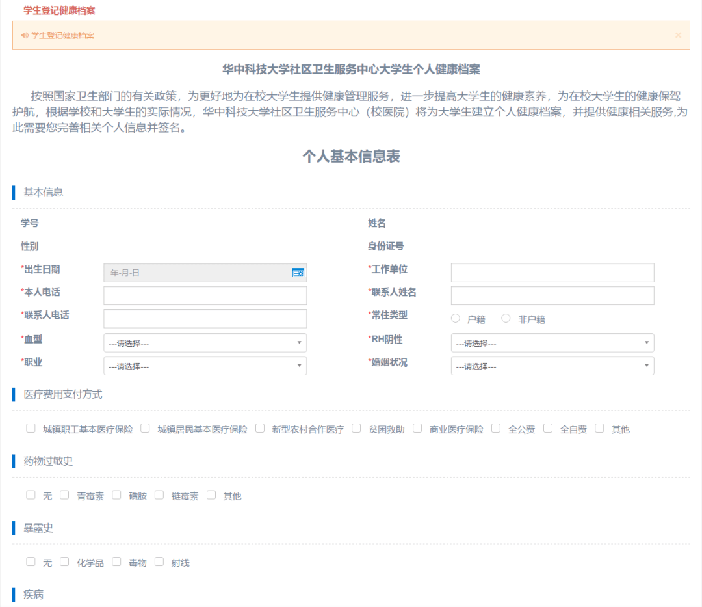Viewport: 702px width, 607px height.
Task: Check 其他 under 医疗费用支付方式
Action: pos(599,428)
